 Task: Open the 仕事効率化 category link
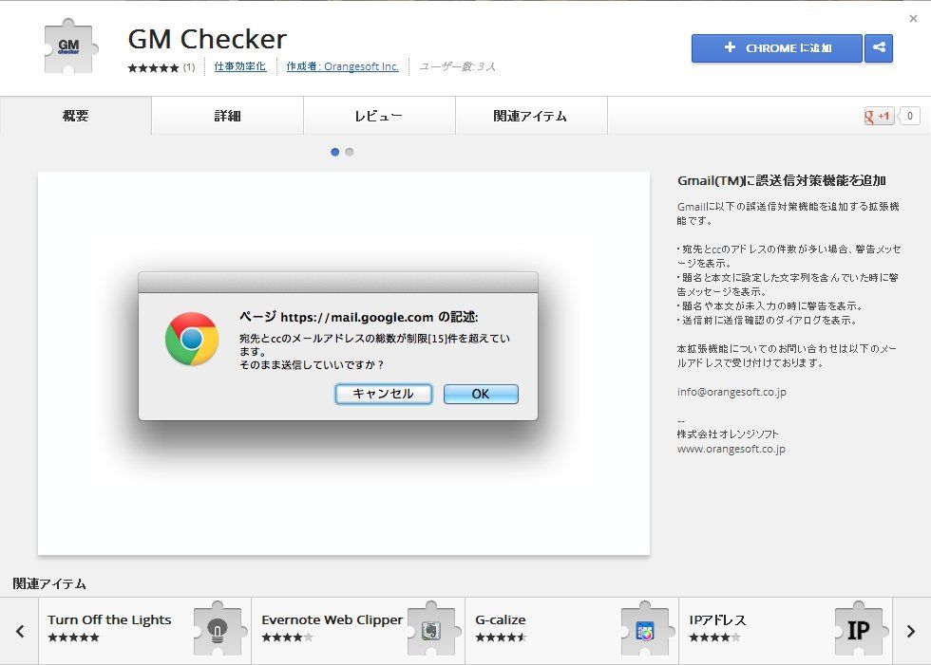pyautogui.click(x=239, y=66)
